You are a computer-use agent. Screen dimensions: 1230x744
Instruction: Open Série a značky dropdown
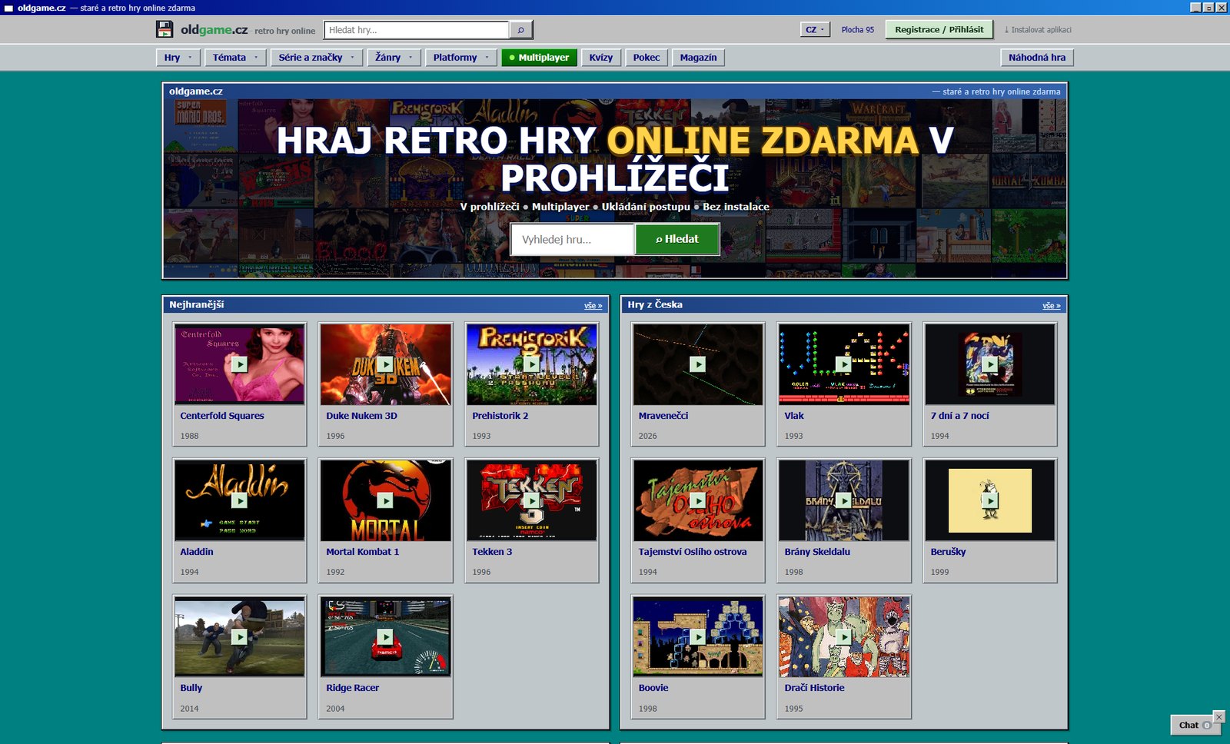[316, 58]
